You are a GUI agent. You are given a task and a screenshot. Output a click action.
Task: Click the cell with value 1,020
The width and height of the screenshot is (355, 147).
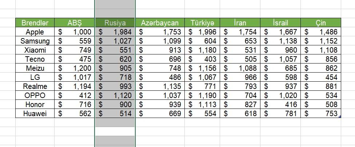280,95
